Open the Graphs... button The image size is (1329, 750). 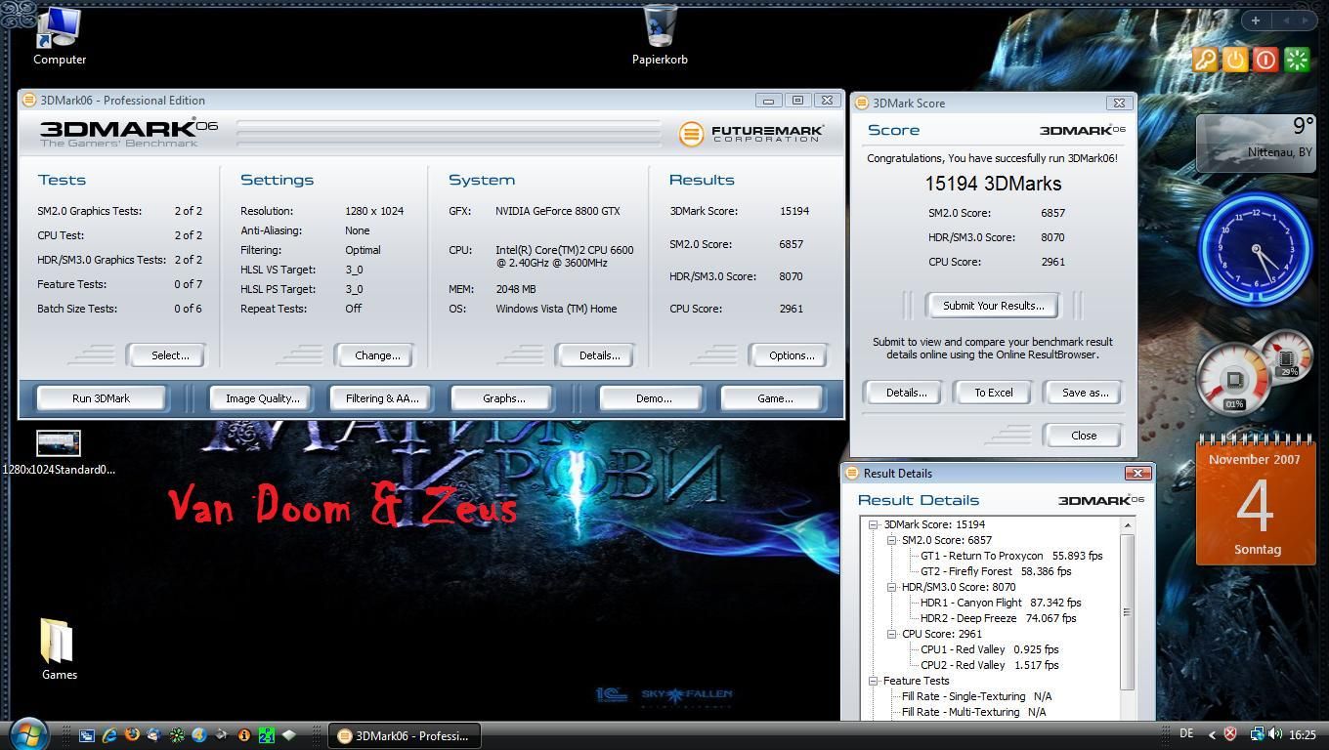point(503,398)
